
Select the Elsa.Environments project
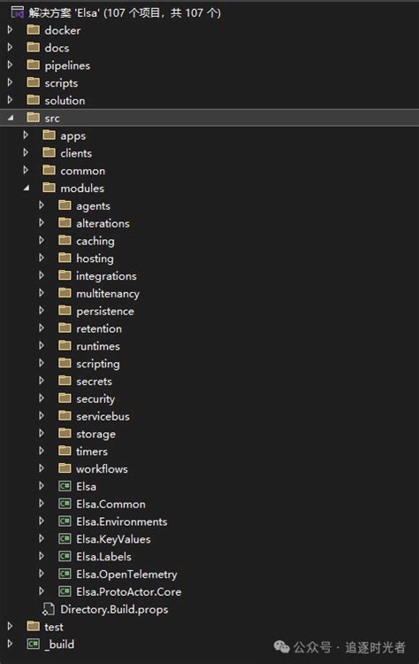click(122, 521)
